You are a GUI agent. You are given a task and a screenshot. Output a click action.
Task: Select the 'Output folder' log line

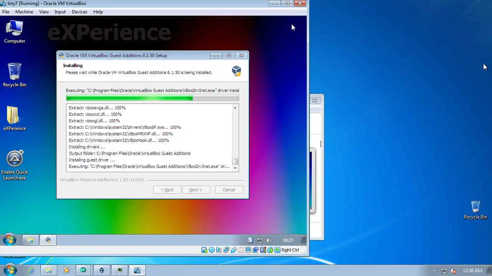tap(130, 153)
